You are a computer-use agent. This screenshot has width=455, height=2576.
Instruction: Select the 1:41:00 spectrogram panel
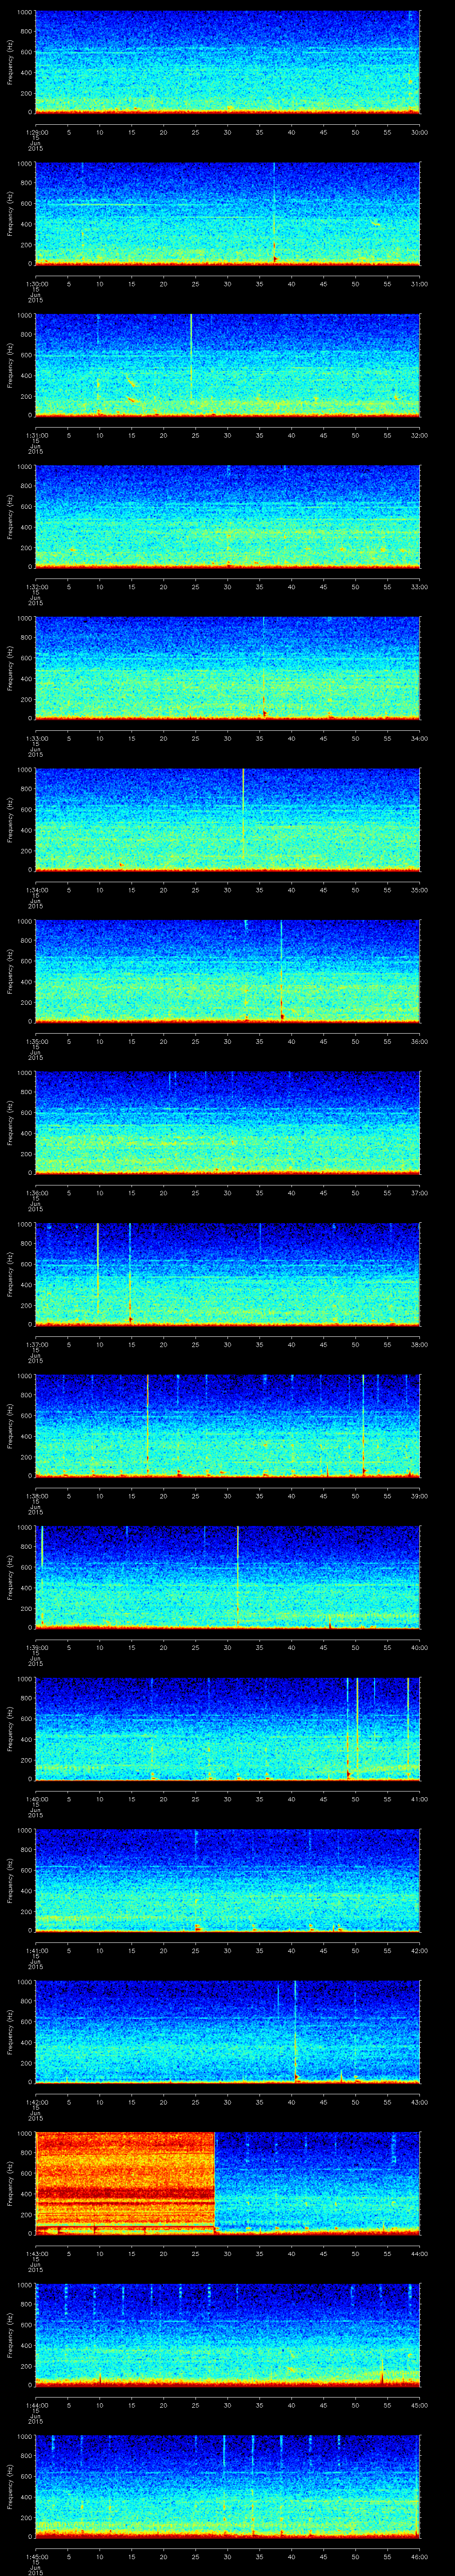[x=227, y=1880]
